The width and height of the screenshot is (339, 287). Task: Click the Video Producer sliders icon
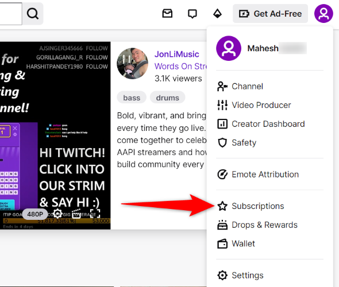222,105
